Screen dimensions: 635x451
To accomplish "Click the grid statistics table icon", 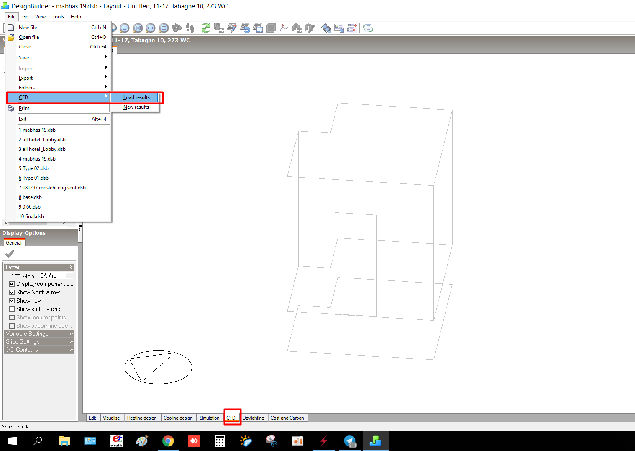I will coord(258,28).
